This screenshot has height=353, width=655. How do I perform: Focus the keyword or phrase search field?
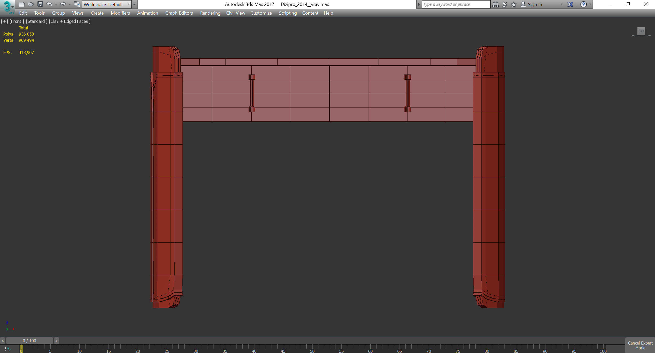[x=456, y=4]
